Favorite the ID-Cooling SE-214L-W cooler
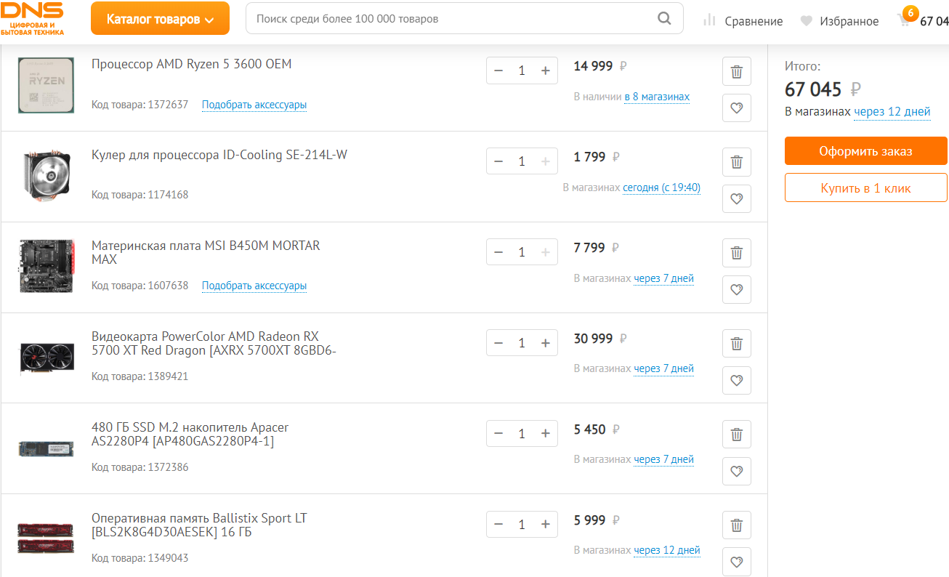The width and height of the screenshot is (949, 577). click(x=737, y=198)
